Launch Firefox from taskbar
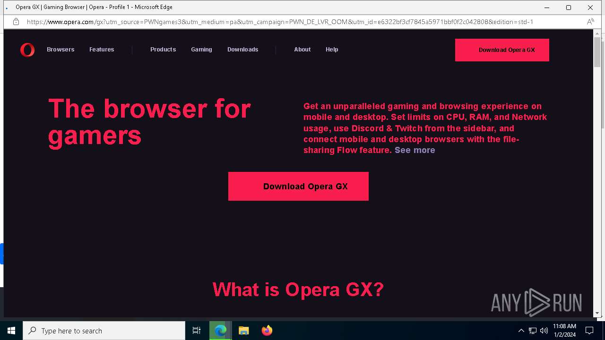This screenshot has height=340, width=605. click(x=267, y=331)
